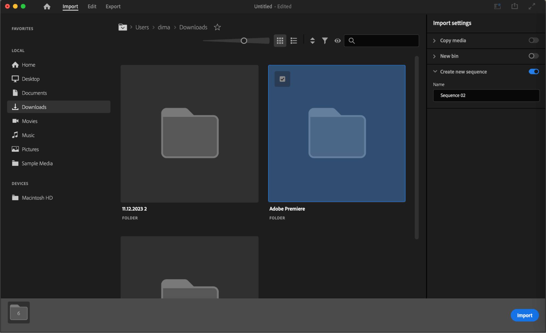Open the recent locations folder dropdown
Image resolution: width=546 pixels, height=333 pixels.
[x=123, y=27]
